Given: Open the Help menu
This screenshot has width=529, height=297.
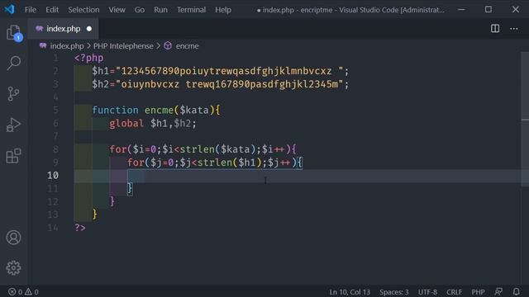Looking at the screenshot, I should (223, 10).
